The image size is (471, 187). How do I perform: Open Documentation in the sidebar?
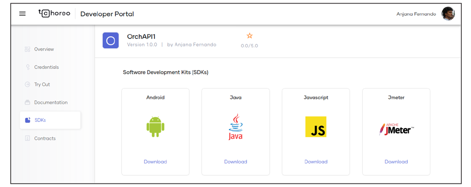point(50,102)
